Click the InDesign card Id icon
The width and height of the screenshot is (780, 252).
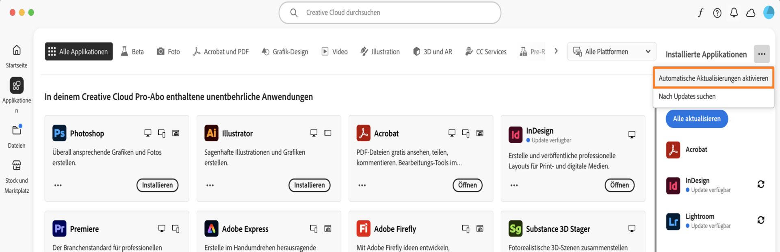(516, 135)
